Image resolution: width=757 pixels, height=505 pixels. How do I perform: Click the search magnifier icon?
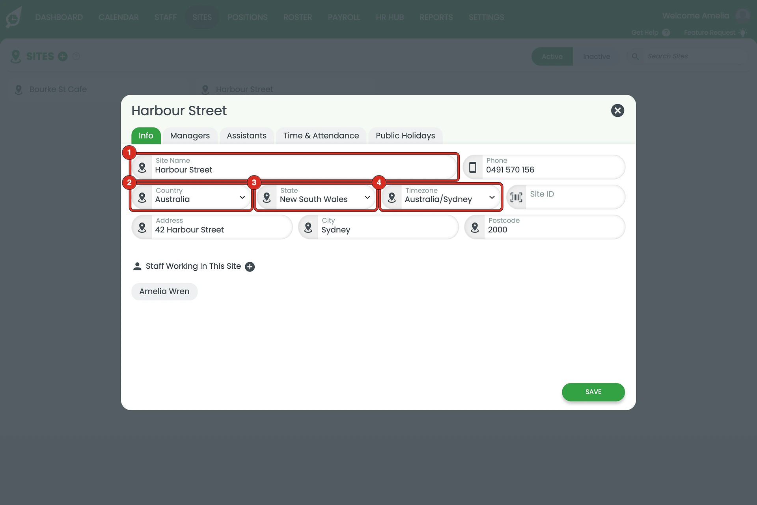pos(635,56)
